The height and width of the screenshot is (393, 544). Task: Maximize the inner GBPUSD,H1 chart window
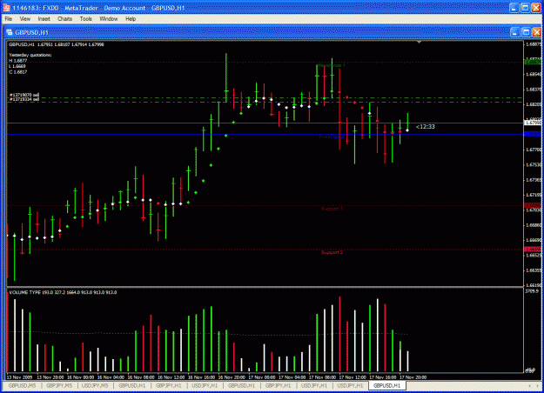(x=526, y=32)
